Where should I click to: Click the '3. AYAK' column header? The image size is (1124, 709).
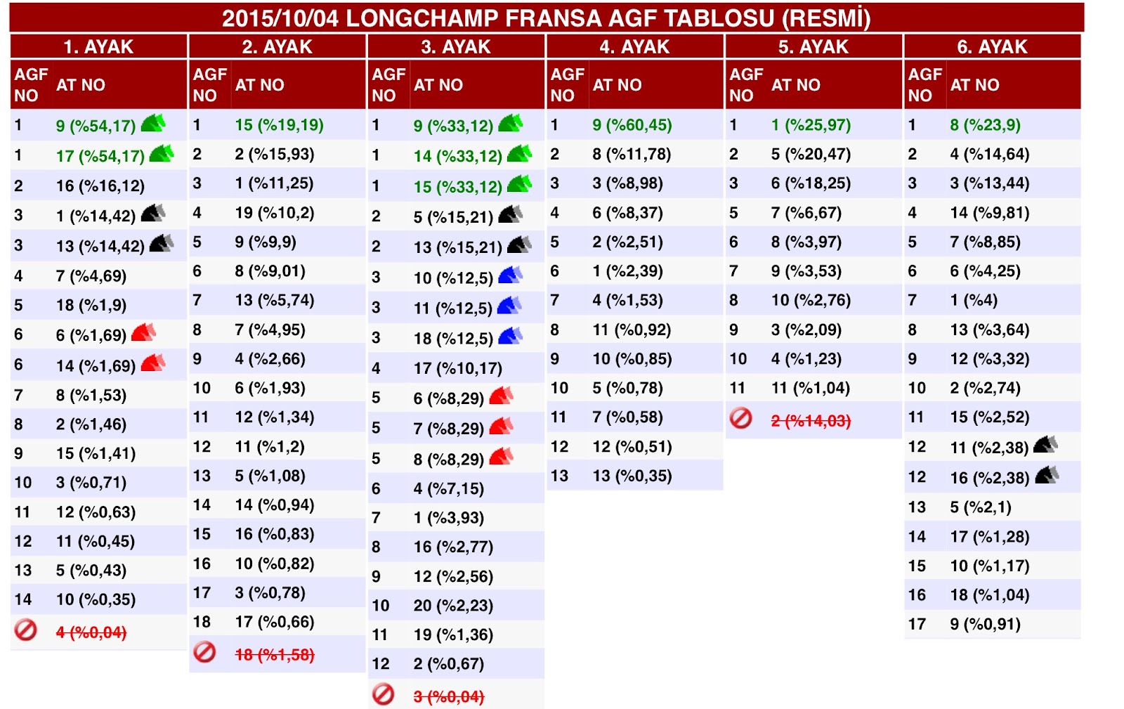pyautogui.click(x=456, y=46)
